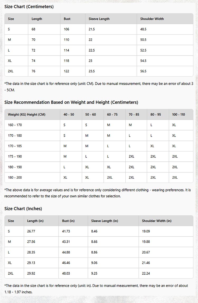Select the sleeve length value 9.06 inches
The height and width of the screenshot is (303, 198).
click(x=94, y=263)
